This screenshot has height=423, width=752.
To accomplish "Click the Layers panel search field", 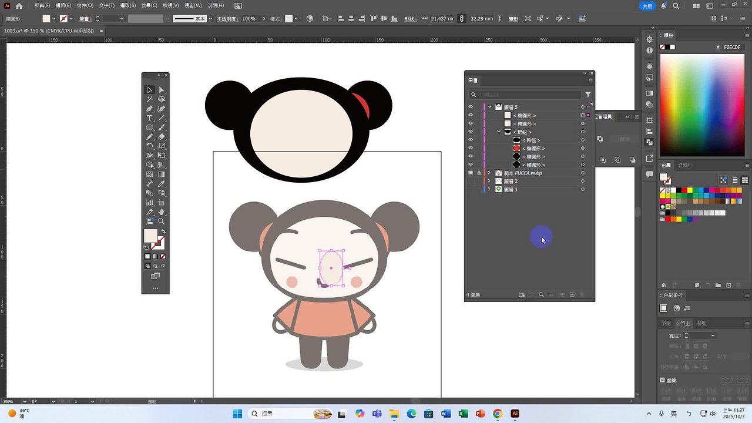I will [529, 95].
